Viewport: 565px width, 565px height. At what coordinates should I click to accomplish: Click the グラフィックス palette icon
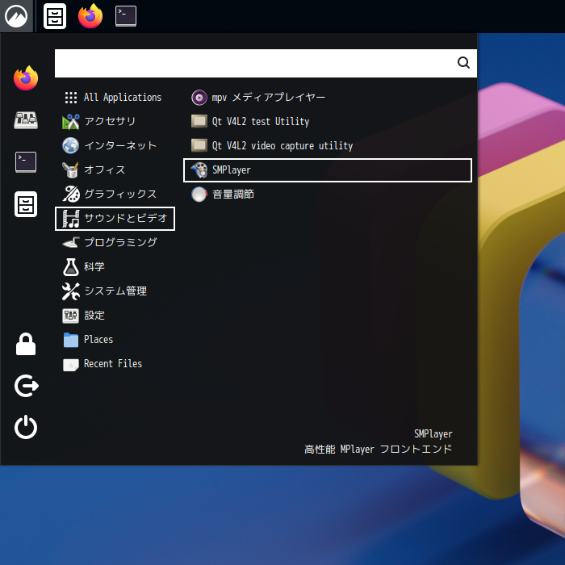point(71,194)
